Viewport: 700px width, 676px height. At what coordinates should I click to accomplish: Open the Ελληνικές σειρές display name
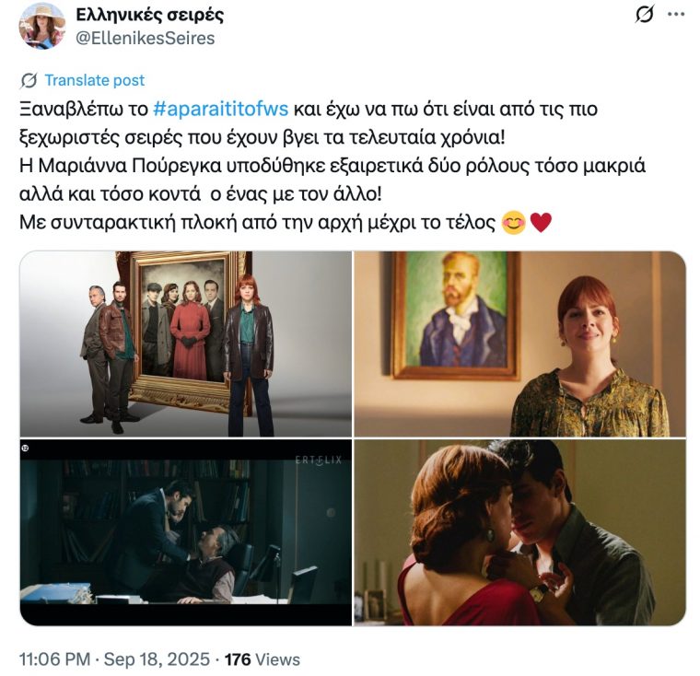pyautogui.click(x=150, y=15)
